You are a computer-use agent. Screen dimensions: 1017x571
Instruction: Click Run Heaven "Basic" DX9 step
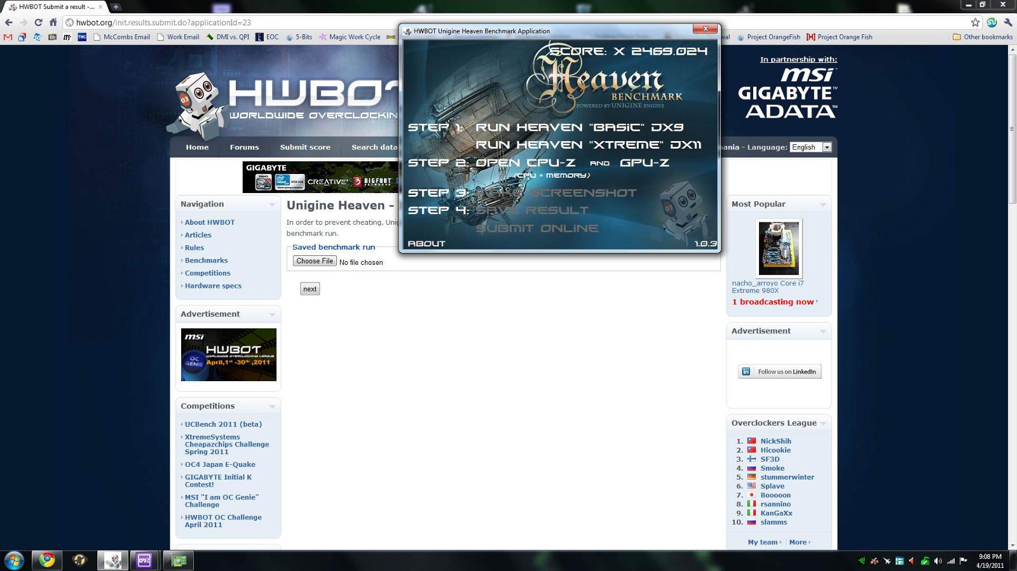tap(579, 127)
